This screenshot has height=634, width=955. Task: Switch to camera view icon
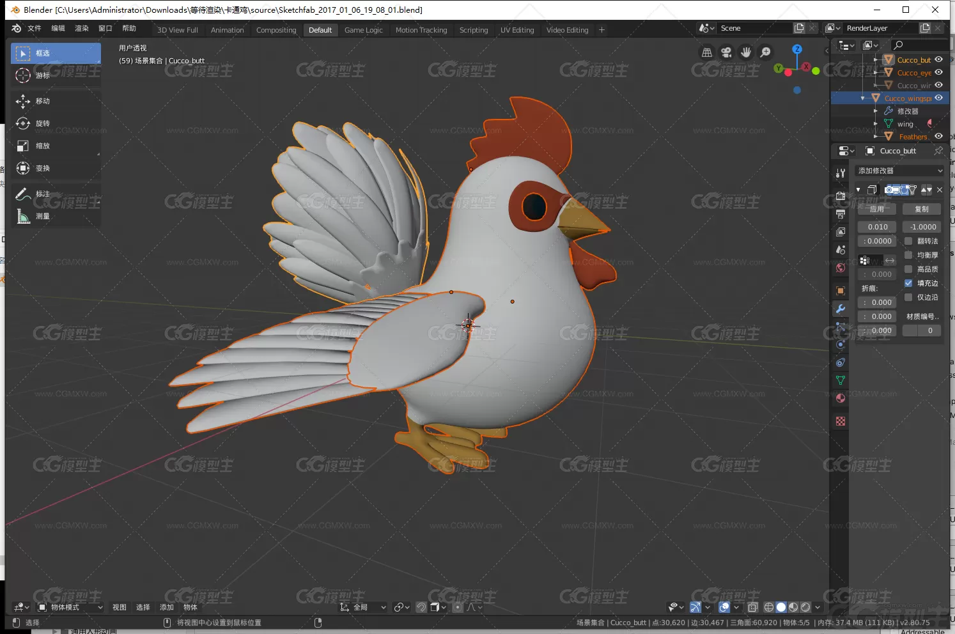726,52
